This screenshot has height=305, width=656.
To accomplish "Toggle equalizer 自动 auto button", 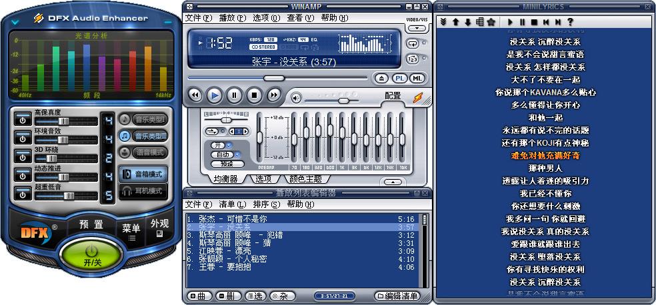I will coord(223,154).
